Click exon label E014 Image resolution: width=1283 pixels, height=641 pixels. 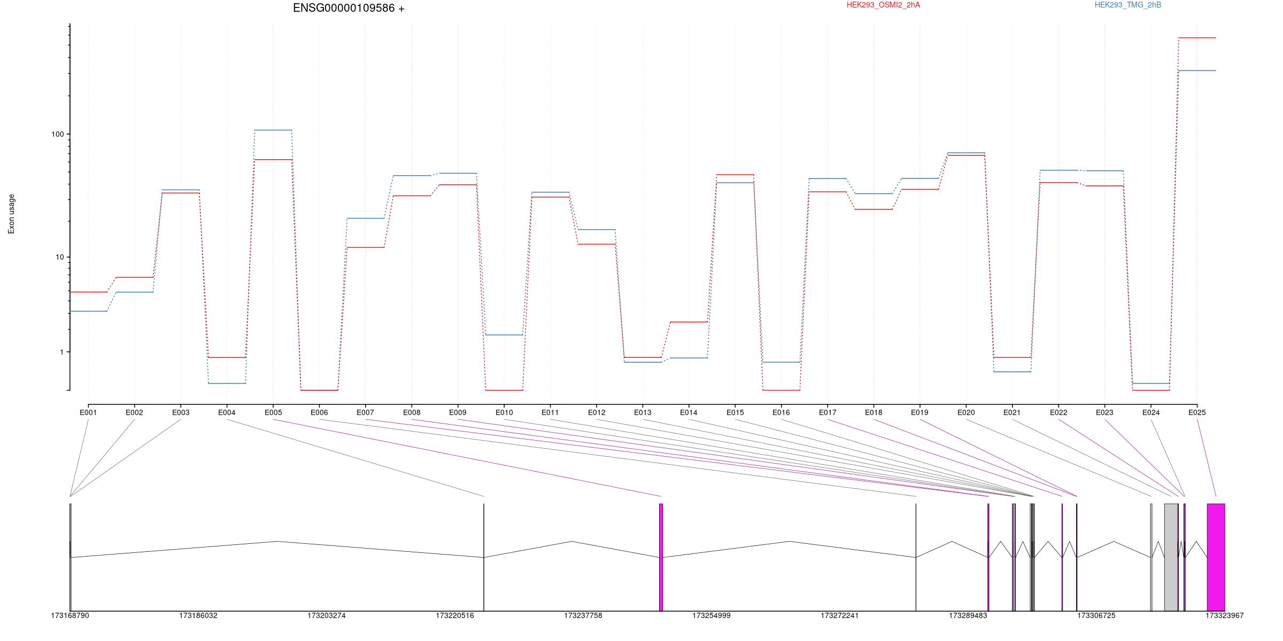[x=689, y=412]
